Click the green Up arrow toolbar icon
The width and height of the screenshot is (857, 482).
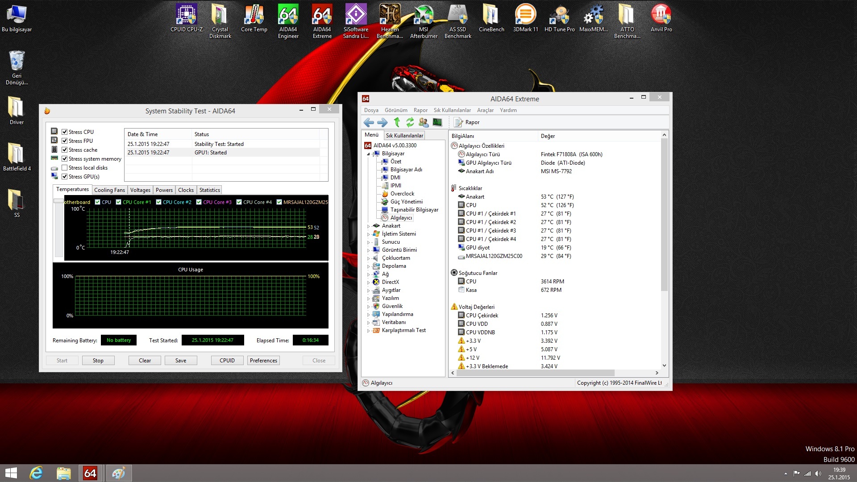[x=397, y=122]
